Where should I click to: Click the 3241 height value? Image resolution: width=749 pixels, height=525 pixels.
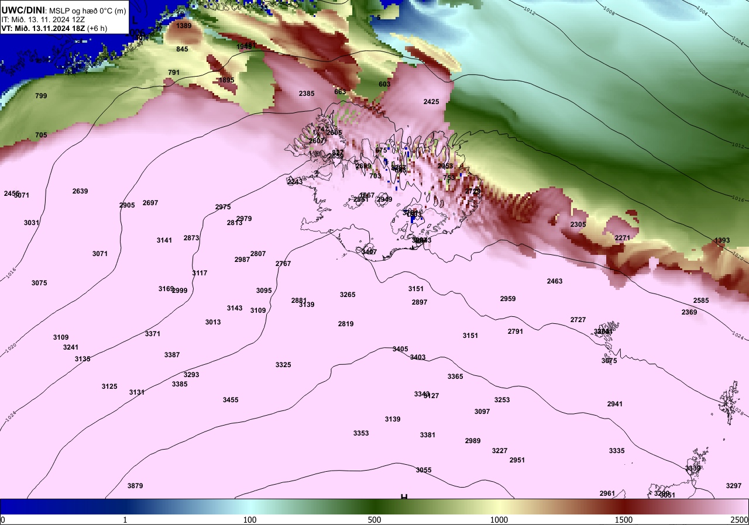point(71,347)
